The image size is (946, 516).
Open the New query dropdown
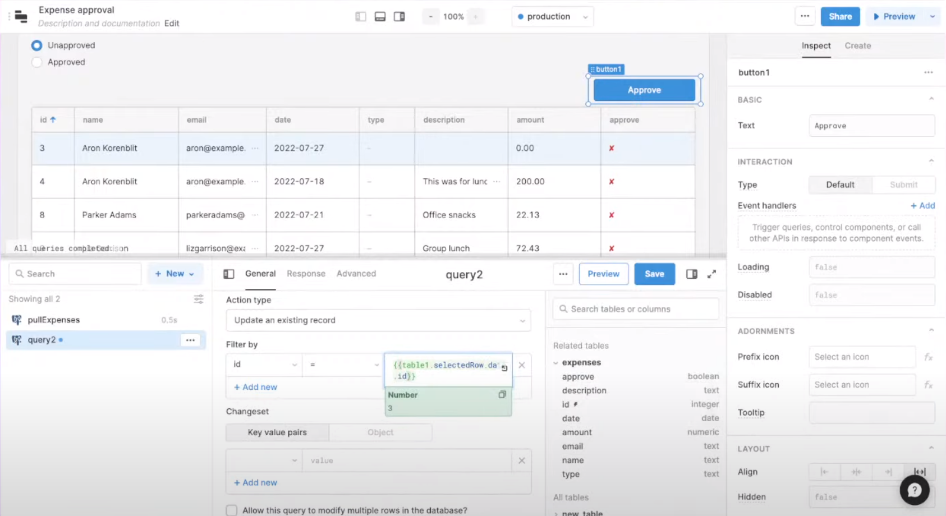click(174, 274)
